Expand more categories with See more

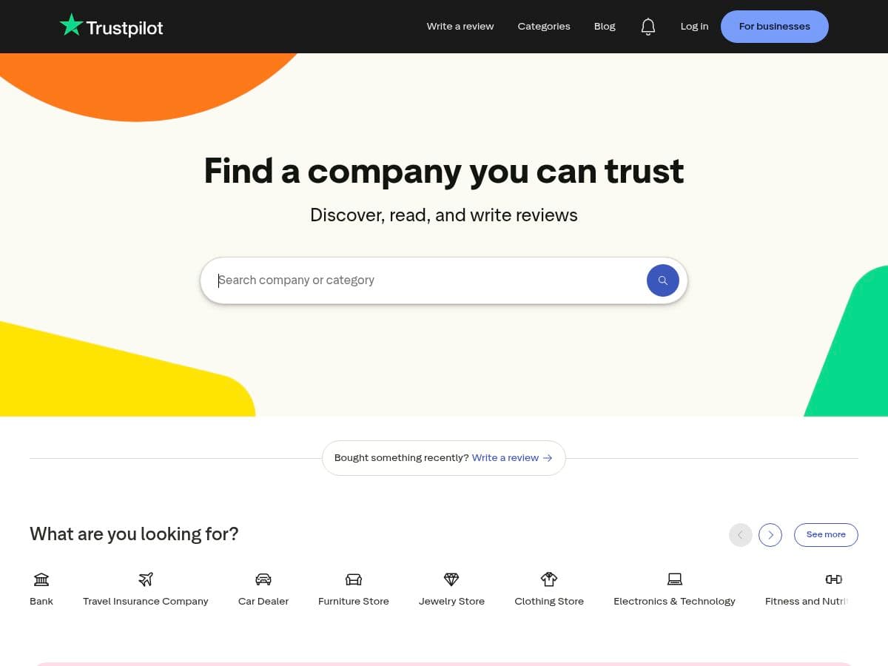pos(826,534)
